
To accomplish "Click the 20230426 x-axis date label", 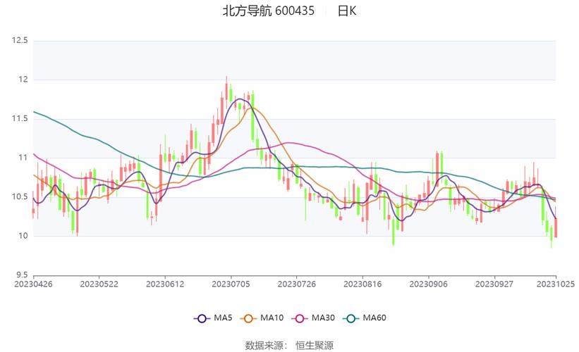I will 33,284.
